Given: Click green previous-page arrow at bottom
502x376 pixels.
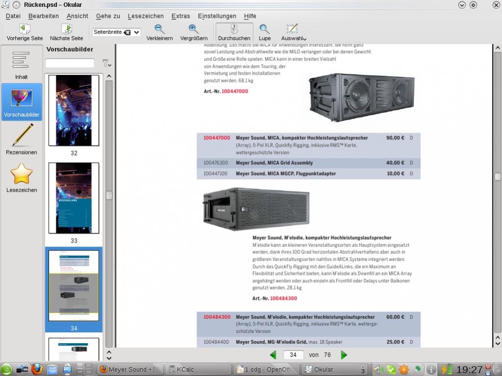Looking at the screenshot, I should 273,355.
